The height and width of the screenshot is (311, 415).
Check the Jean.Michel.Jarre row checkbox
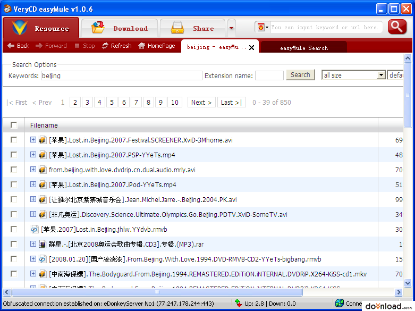coord(14,199)
